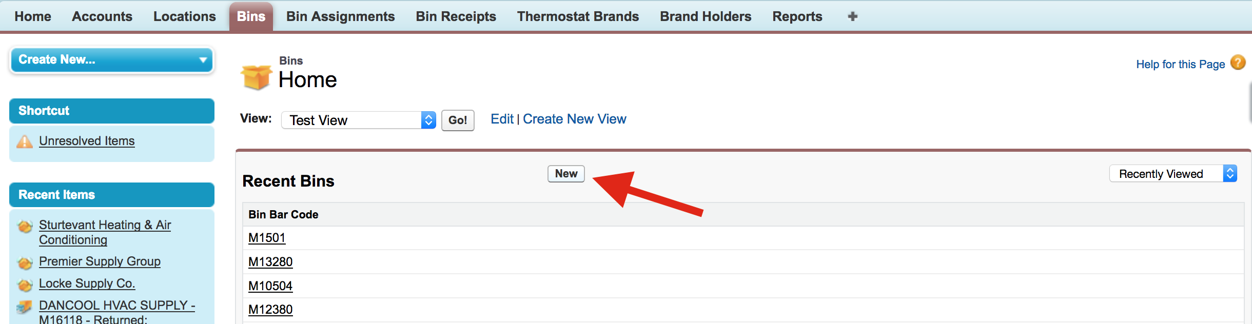
Task: Go to the Reports tab
Action: 797,16
